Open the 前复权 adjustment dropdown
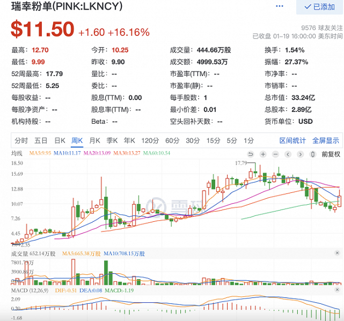This screenshot has width=344, height=321. pos(331,154)
